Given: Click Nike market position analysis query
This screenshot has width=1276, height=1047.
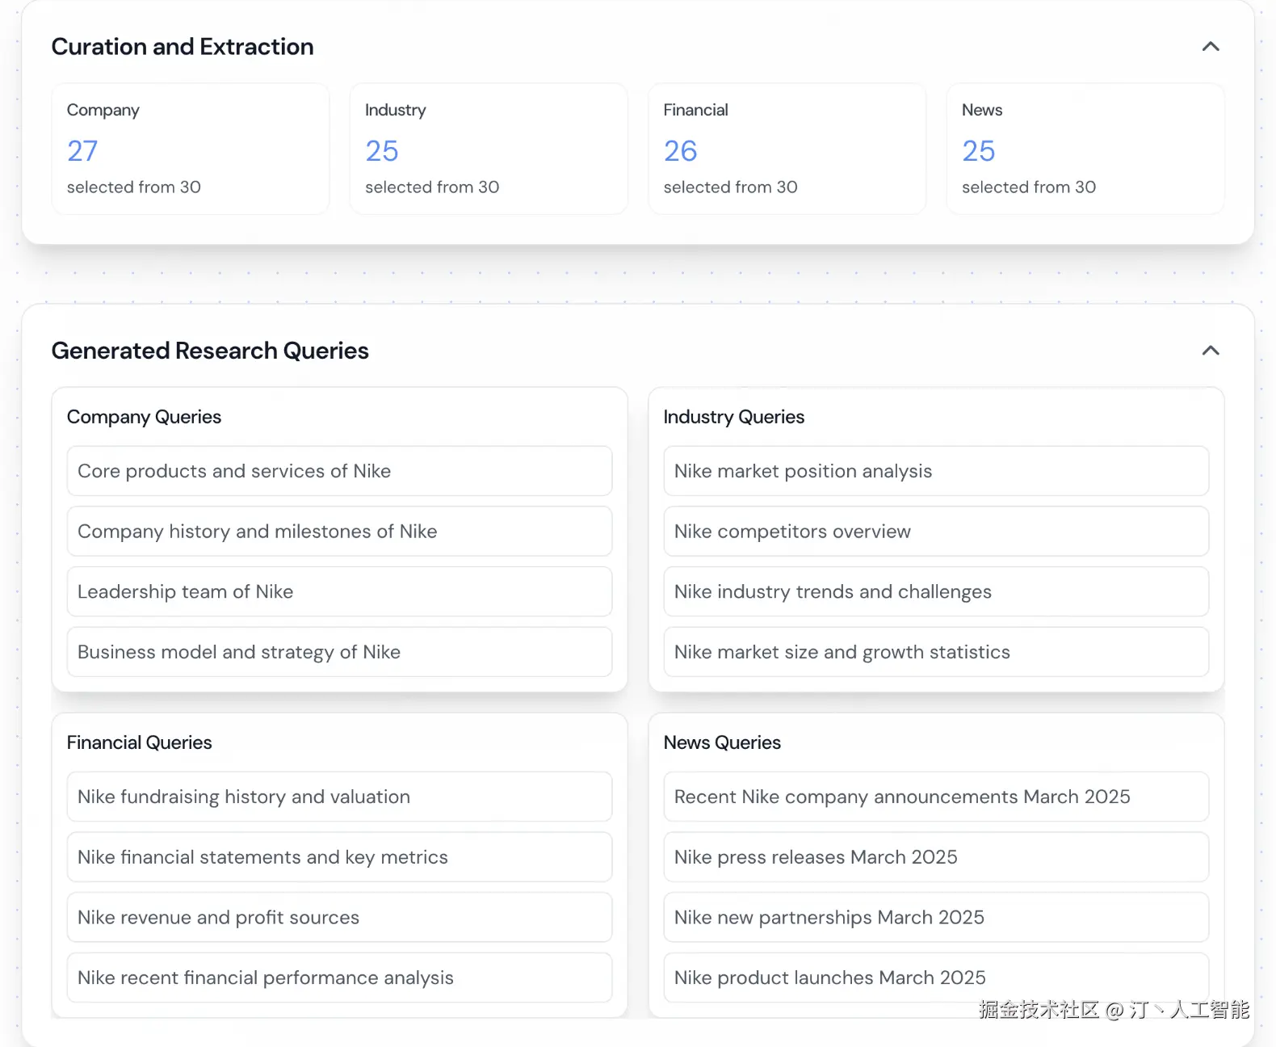Looking at the screenshot, I should coord(935,471).
